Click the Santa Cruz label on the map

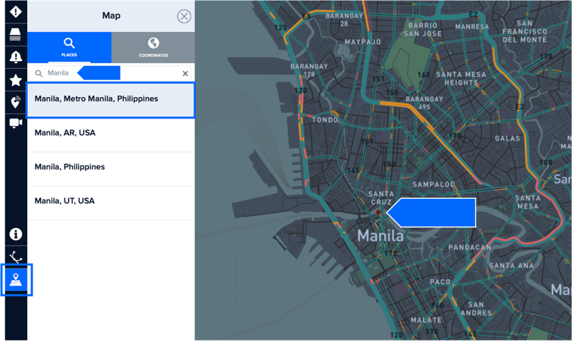(381, 198)
